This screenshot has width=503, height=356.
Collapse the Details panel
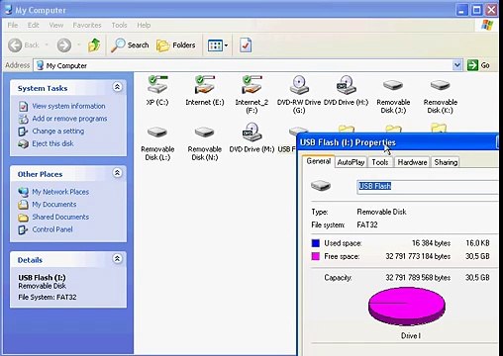tap(117, 259)
